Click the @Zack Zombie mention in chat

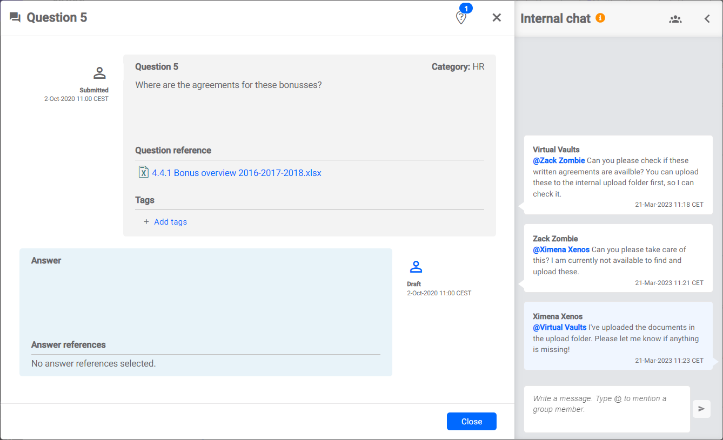(x=559, y=160)
